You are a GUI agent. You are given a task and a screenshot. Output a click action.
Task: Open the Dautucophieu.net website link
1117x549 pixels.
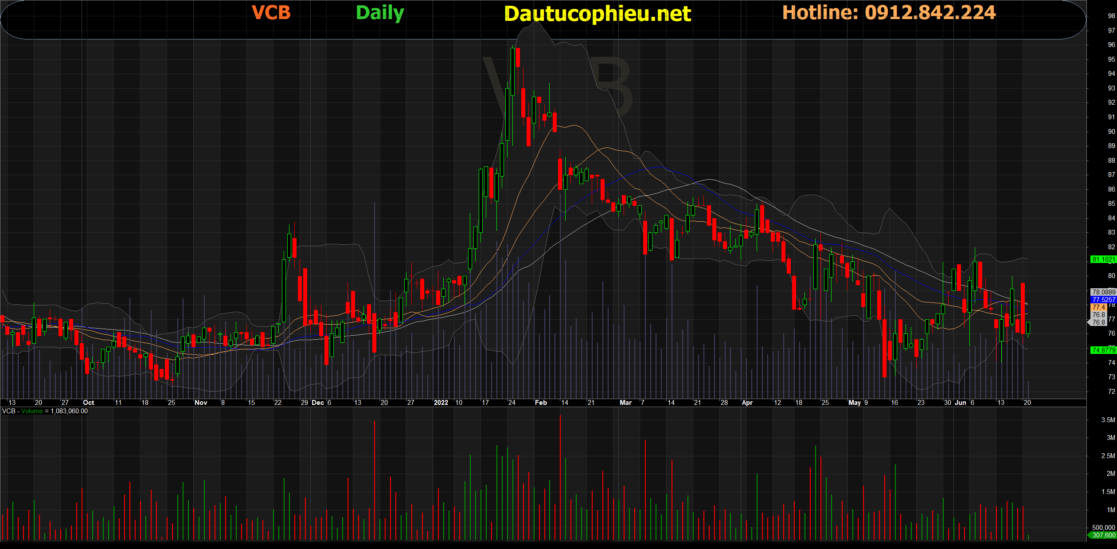click(598, 14)
